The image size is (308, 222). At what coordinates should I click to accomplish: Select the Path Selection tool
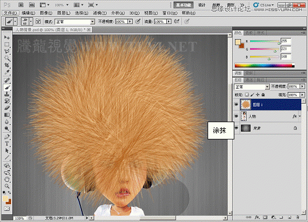[7, 151]
